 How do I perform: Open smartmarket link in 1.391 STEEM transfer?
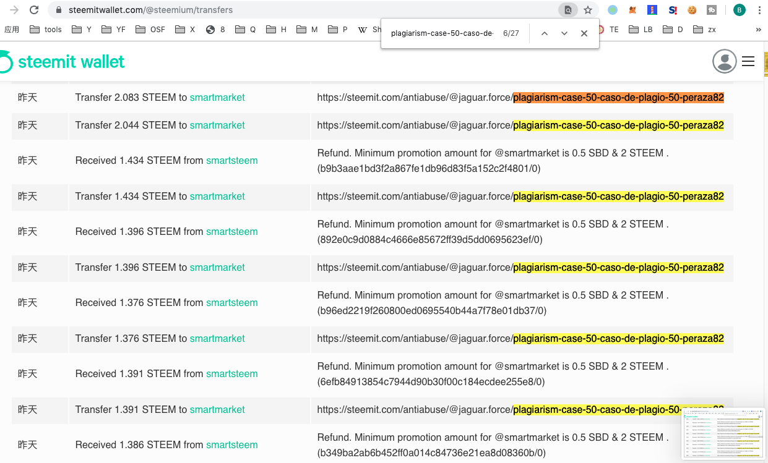217,409
